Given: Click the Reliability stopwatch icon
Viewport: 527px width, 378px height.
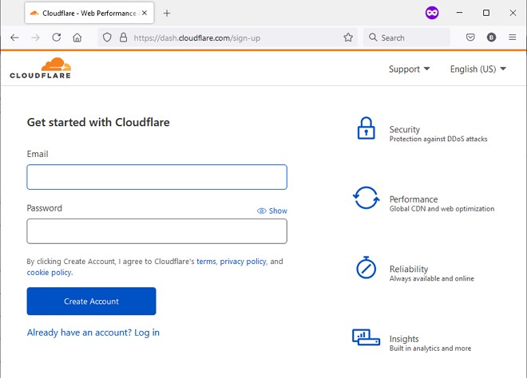Looking at the screenshot, I should click(366, 268).
